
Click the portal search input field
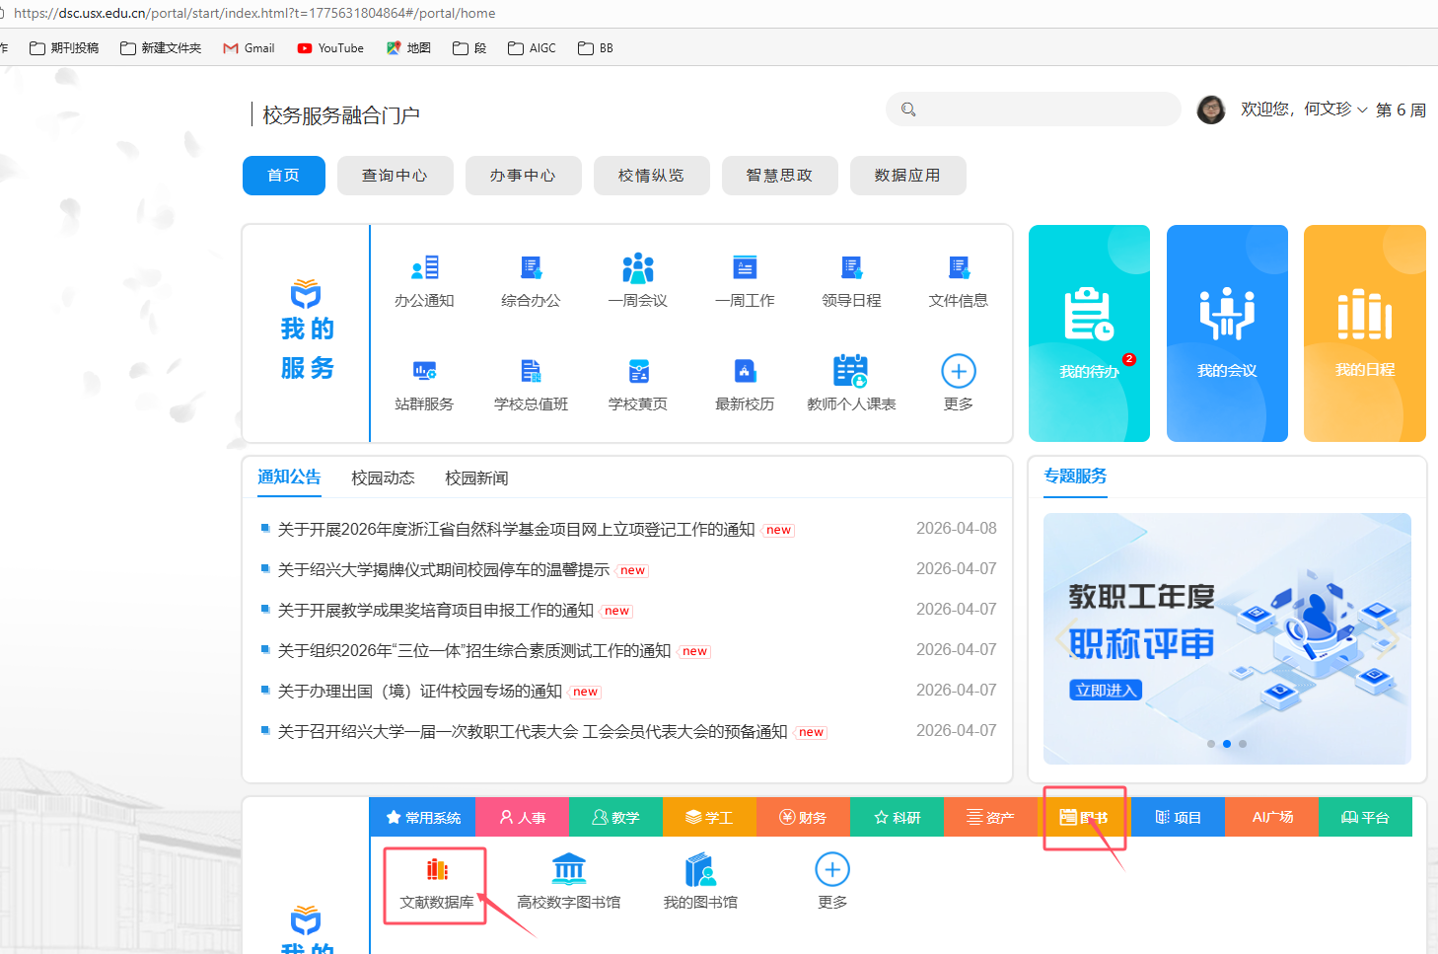point(1045,110)
